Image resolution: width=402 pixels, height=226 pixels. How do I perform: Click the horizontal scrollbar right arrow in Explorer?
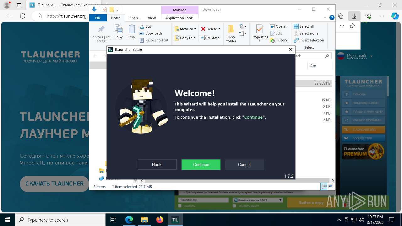(x=333, y=180)
